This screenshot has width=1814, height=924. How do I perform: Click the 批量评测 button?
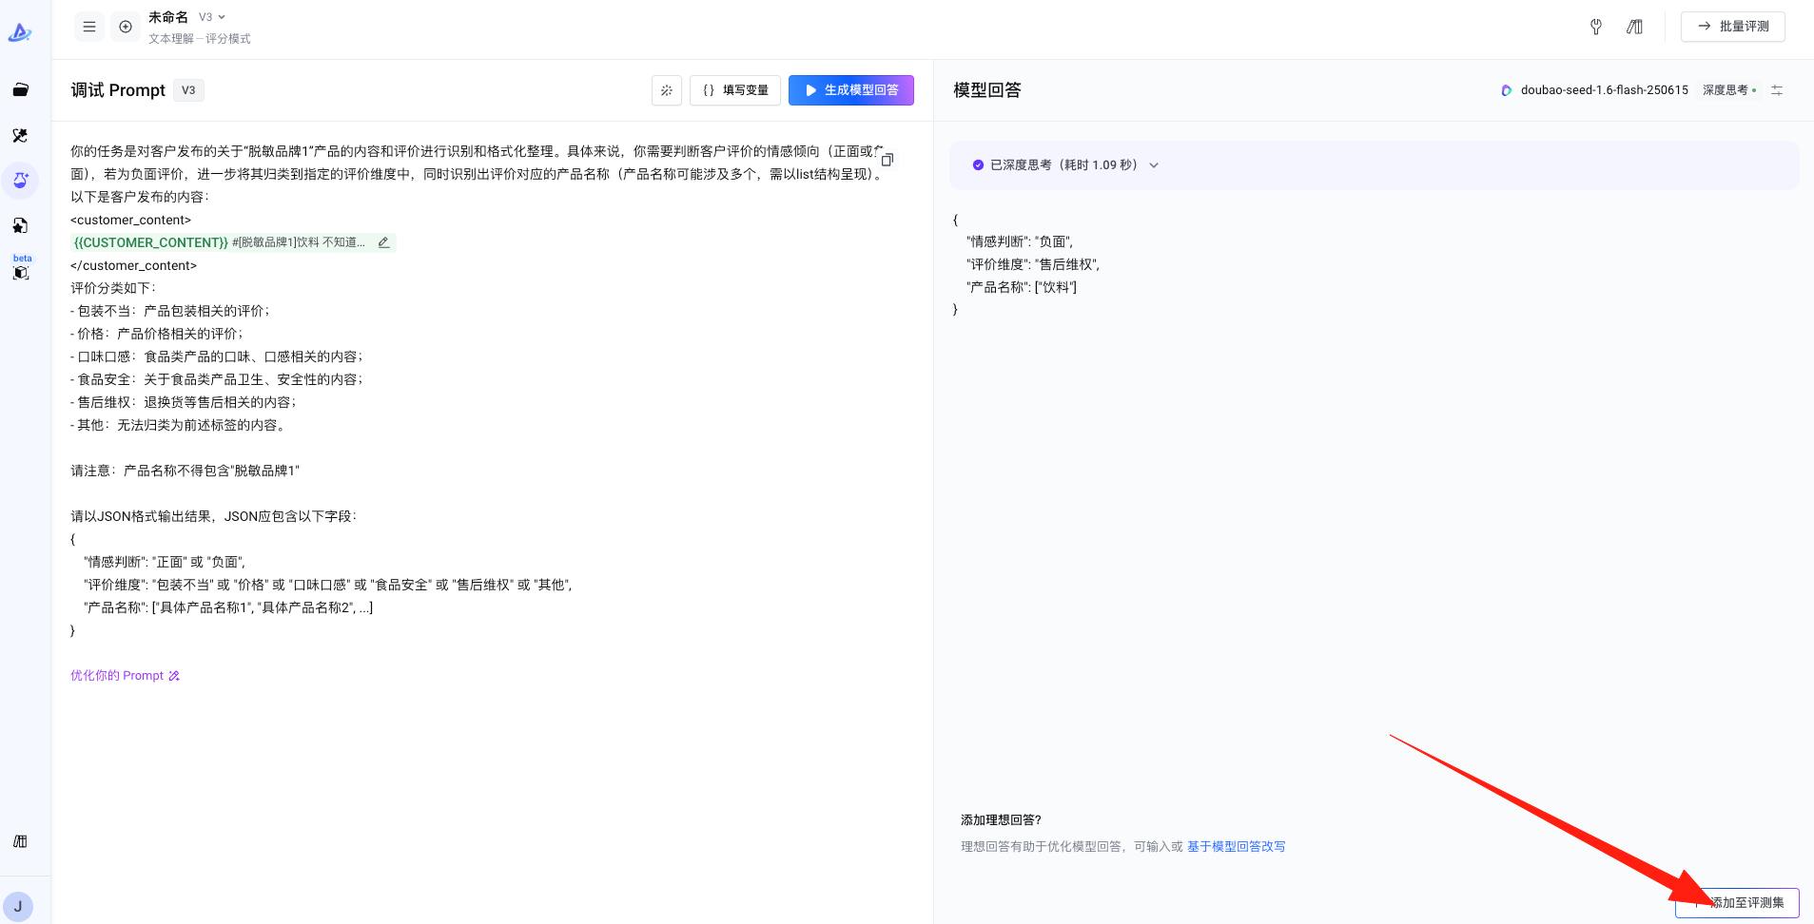point(1733,27)
